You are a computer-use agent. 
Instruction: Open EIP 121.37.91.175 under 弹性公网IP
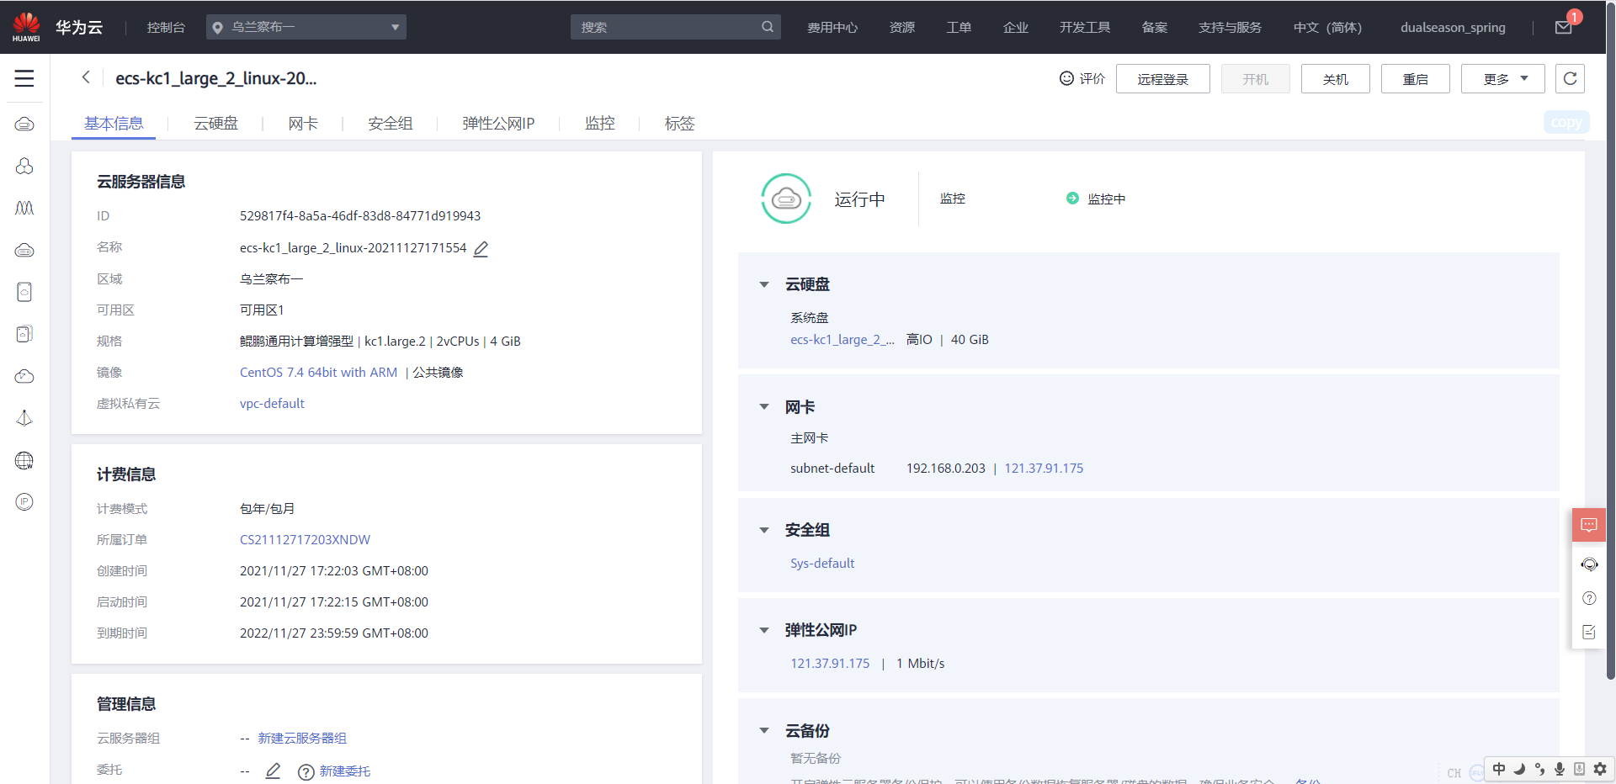tap(830, 663)
